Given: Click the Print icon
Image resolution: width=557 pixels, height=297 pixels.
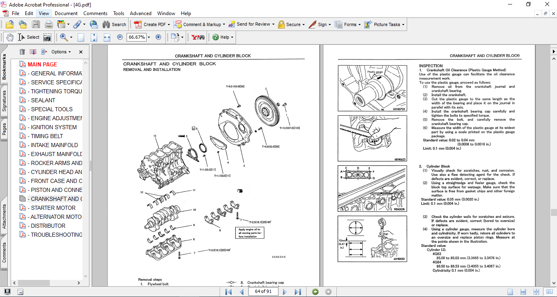Looking at the screenshot, I should [49, 24].
